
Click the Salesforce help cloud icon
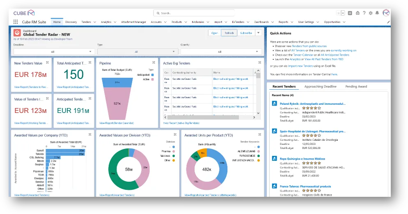[x=358, y=13]
